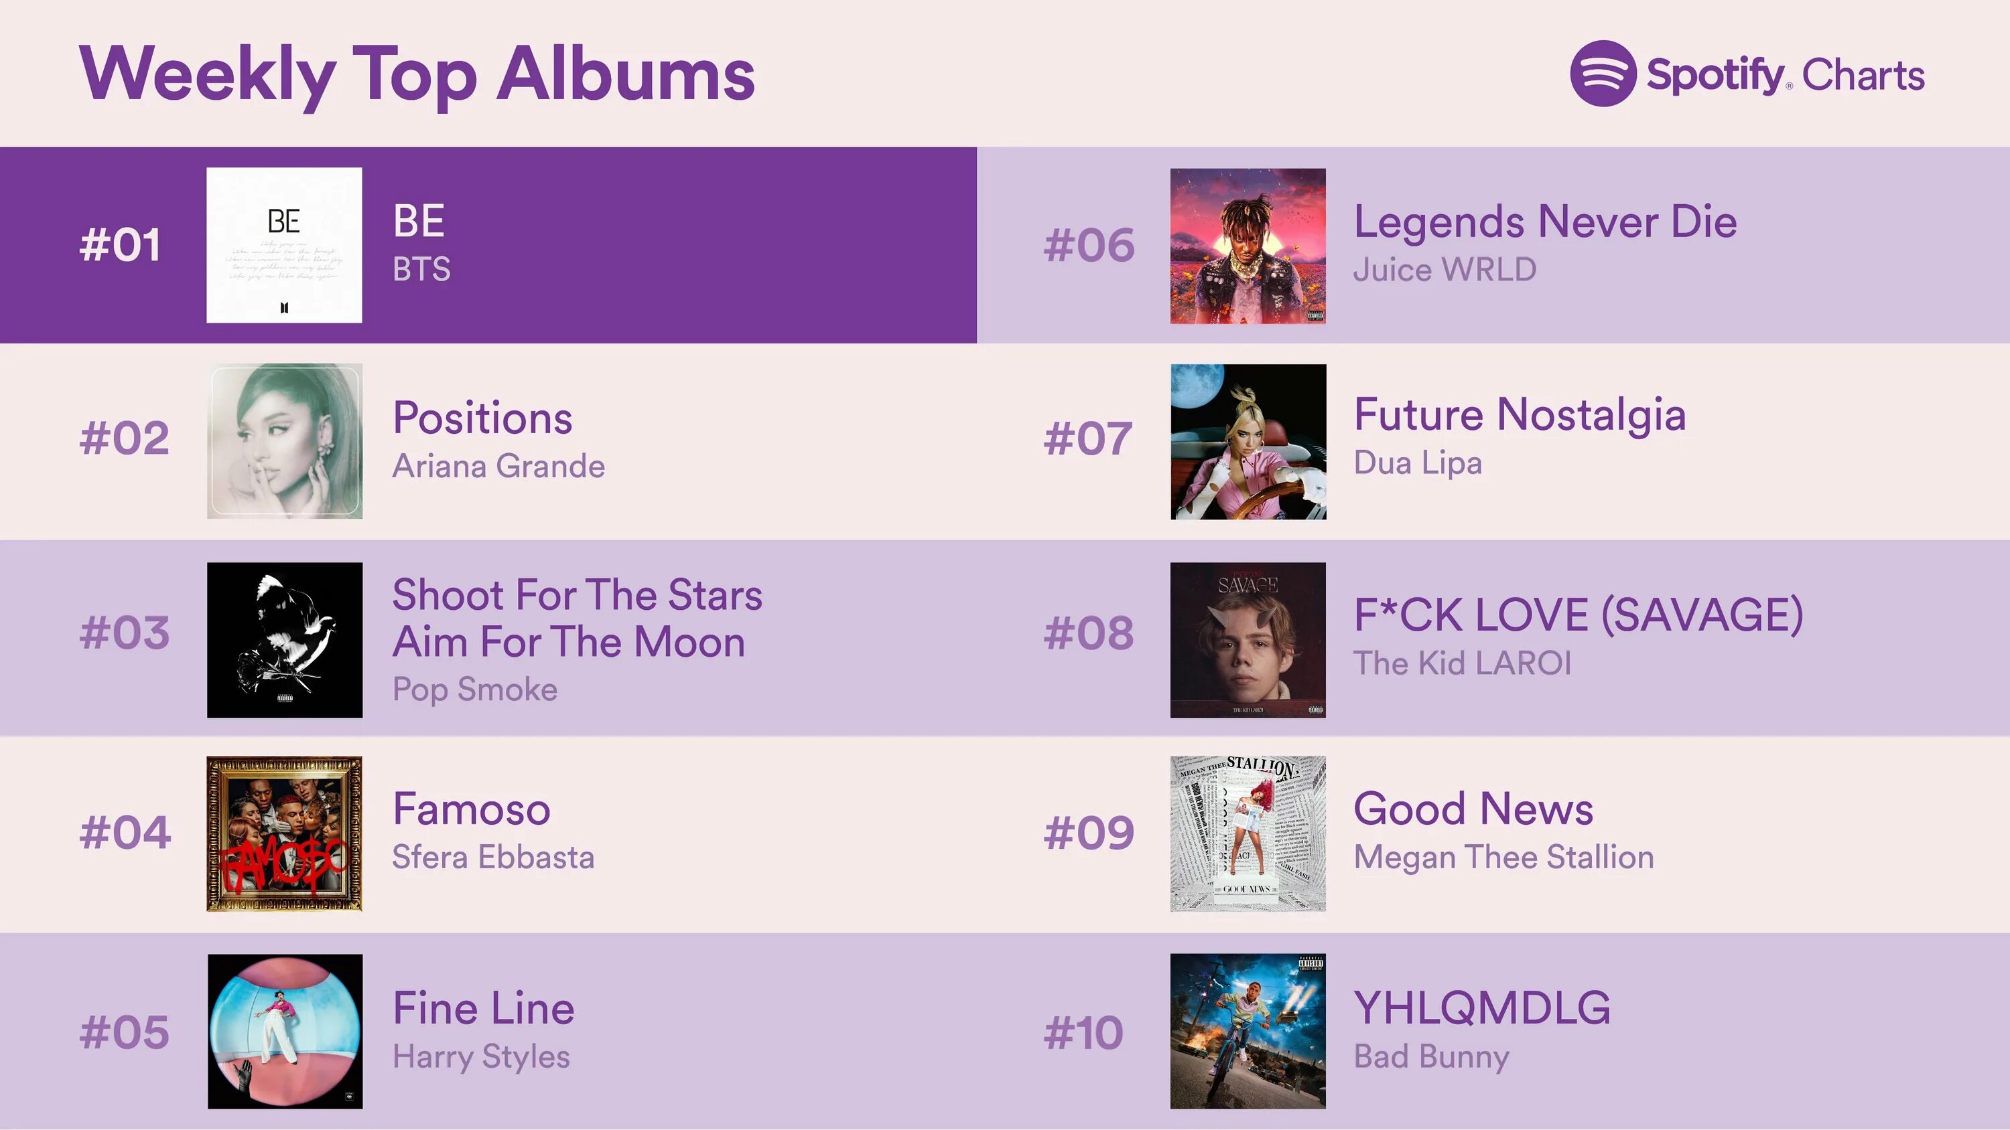This screenshot has width=2010, height=1130.
Task: Select the F*CK LOVE (SAVAGE) cover art
Action: [x=1248, y=639]
